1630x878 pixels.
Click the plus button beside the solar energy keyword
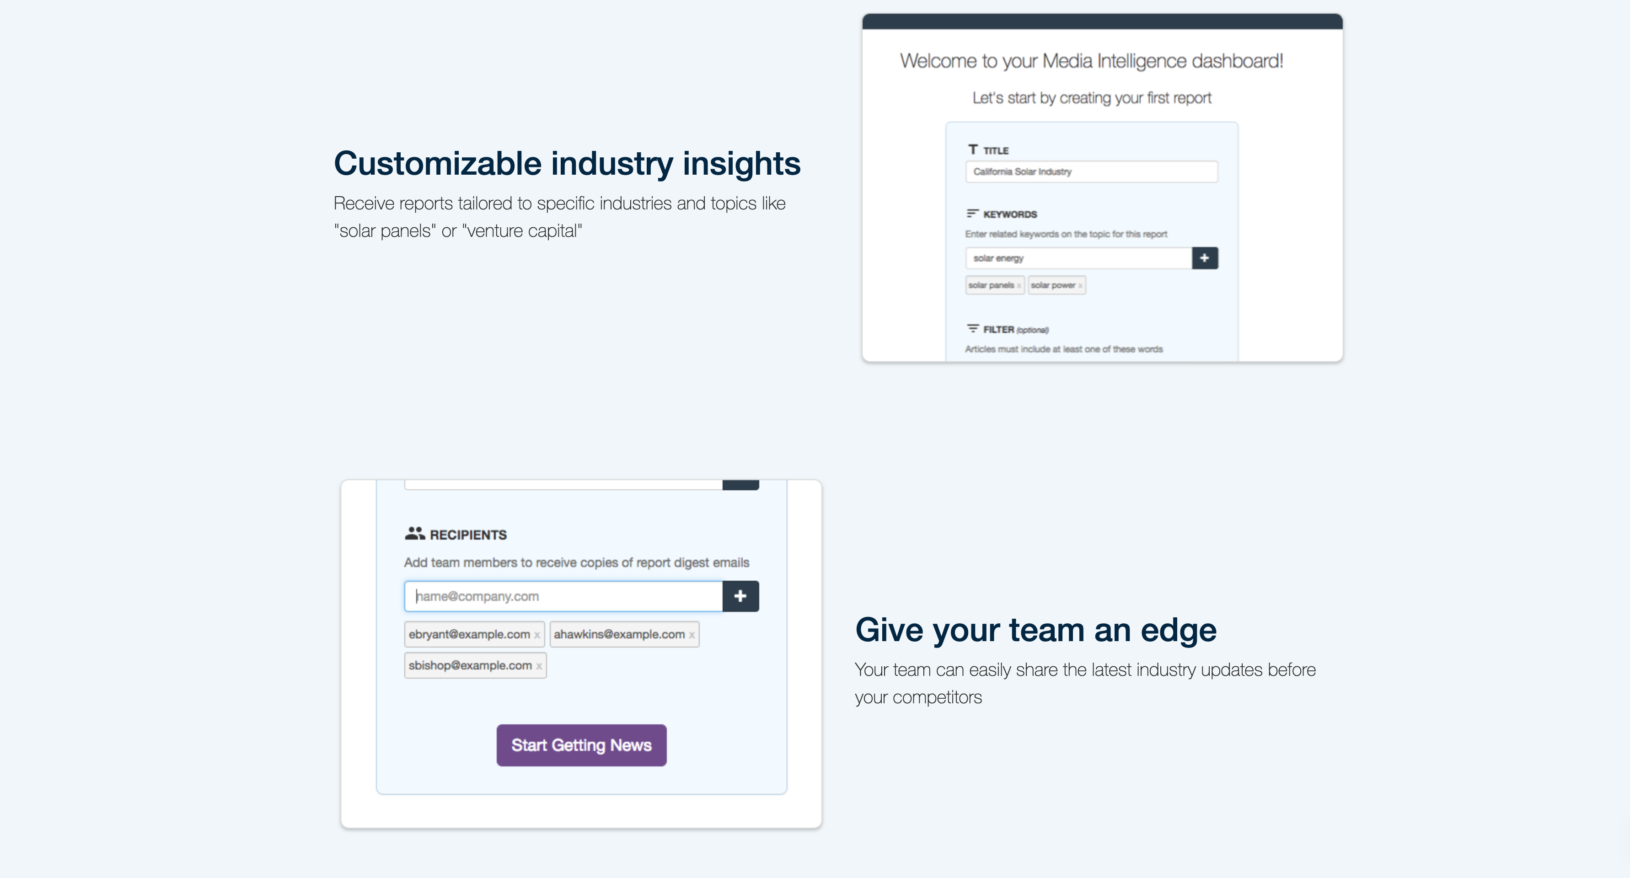click(x=1205, y=258)
